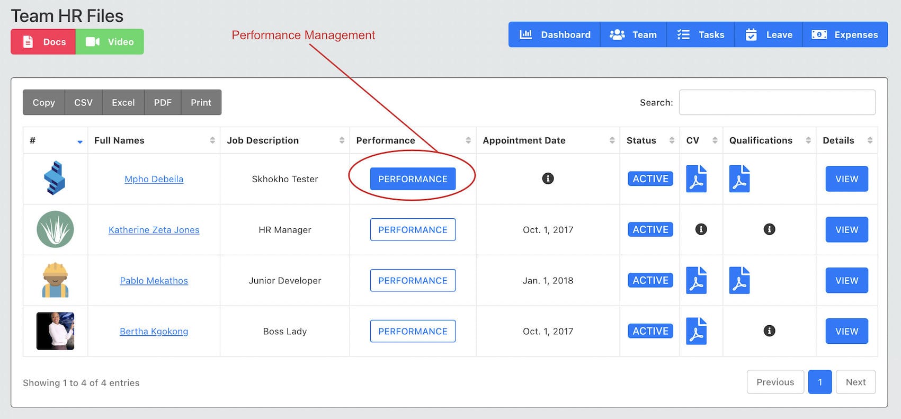Screen dimensions: 901x419
Task: Sort by the # column
Action: coord(56,140)
